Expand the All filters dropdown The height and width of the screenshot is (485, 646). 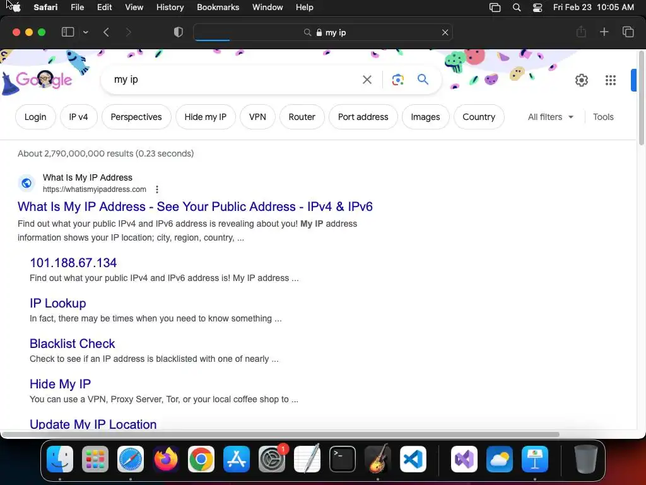click(550, 117)
